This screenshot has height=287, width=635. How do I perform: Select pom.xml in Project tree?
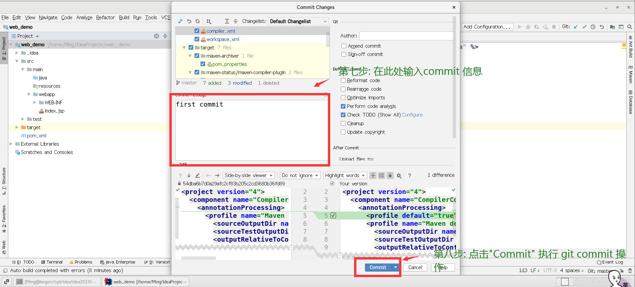pos(36,136)
